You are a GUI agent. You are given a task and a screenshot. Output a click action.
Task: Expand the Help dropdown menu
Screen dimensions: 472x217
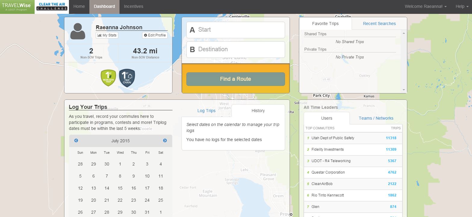click(462, 6)
